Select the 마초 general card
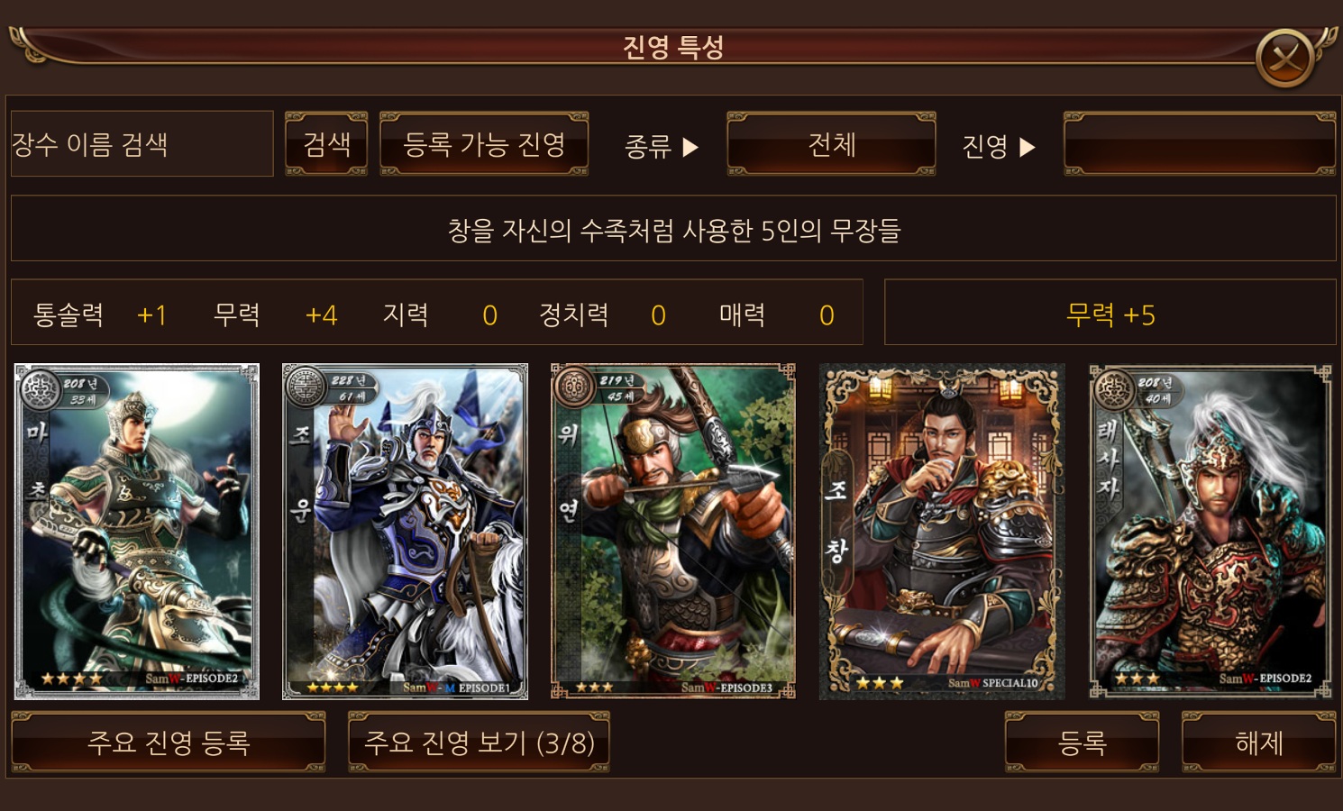Screen dimensions: 1343x811 [137, 532]
